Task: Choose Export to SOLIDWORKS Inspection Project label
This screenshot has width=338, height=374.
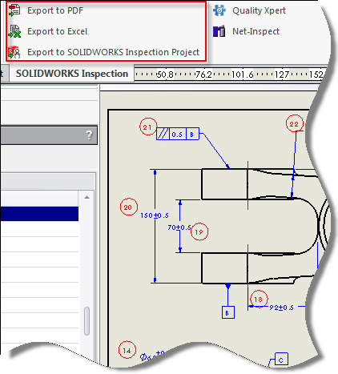Action: tap(113, 52)
